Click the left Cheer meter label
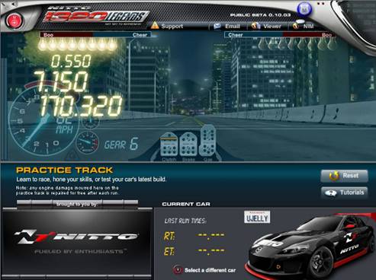Screen dimensions: 376x280 pyautogui.click(x=140, y=35)
